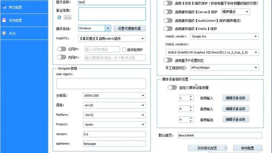The height and width of the screenshot is (153, 272).
Task: Open the 分辨率 1600x1200 dropdown
Action: 114,95
